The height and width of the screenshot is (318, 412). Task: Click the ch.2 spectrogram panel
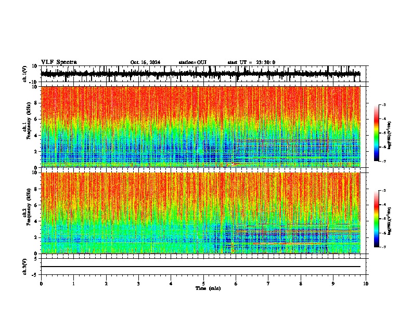click(x=201, y=213)
